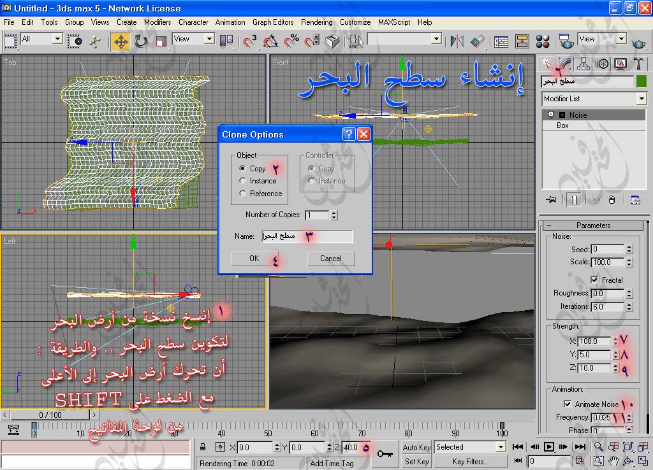The height and width of the screenshot is (470, 653).
Task: Switch to the Display command panel
Action: coord(620,64)
